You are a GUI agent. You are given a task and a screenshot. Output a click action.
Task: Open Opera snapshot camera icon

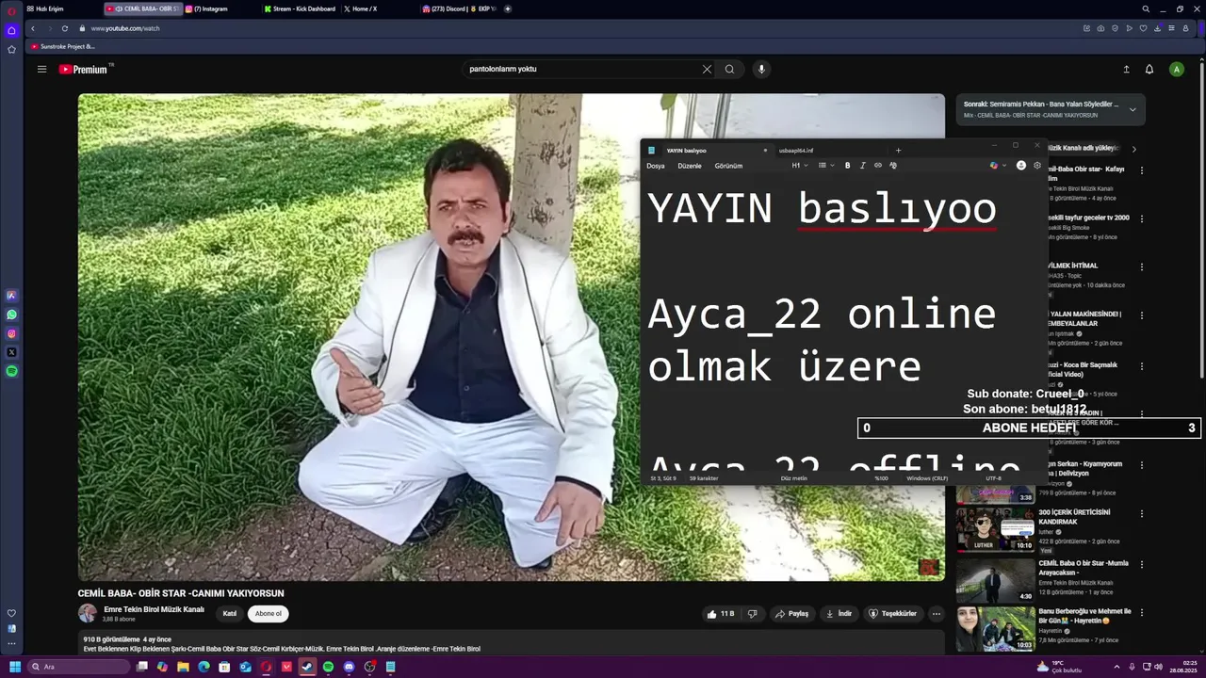(1100, 28)
